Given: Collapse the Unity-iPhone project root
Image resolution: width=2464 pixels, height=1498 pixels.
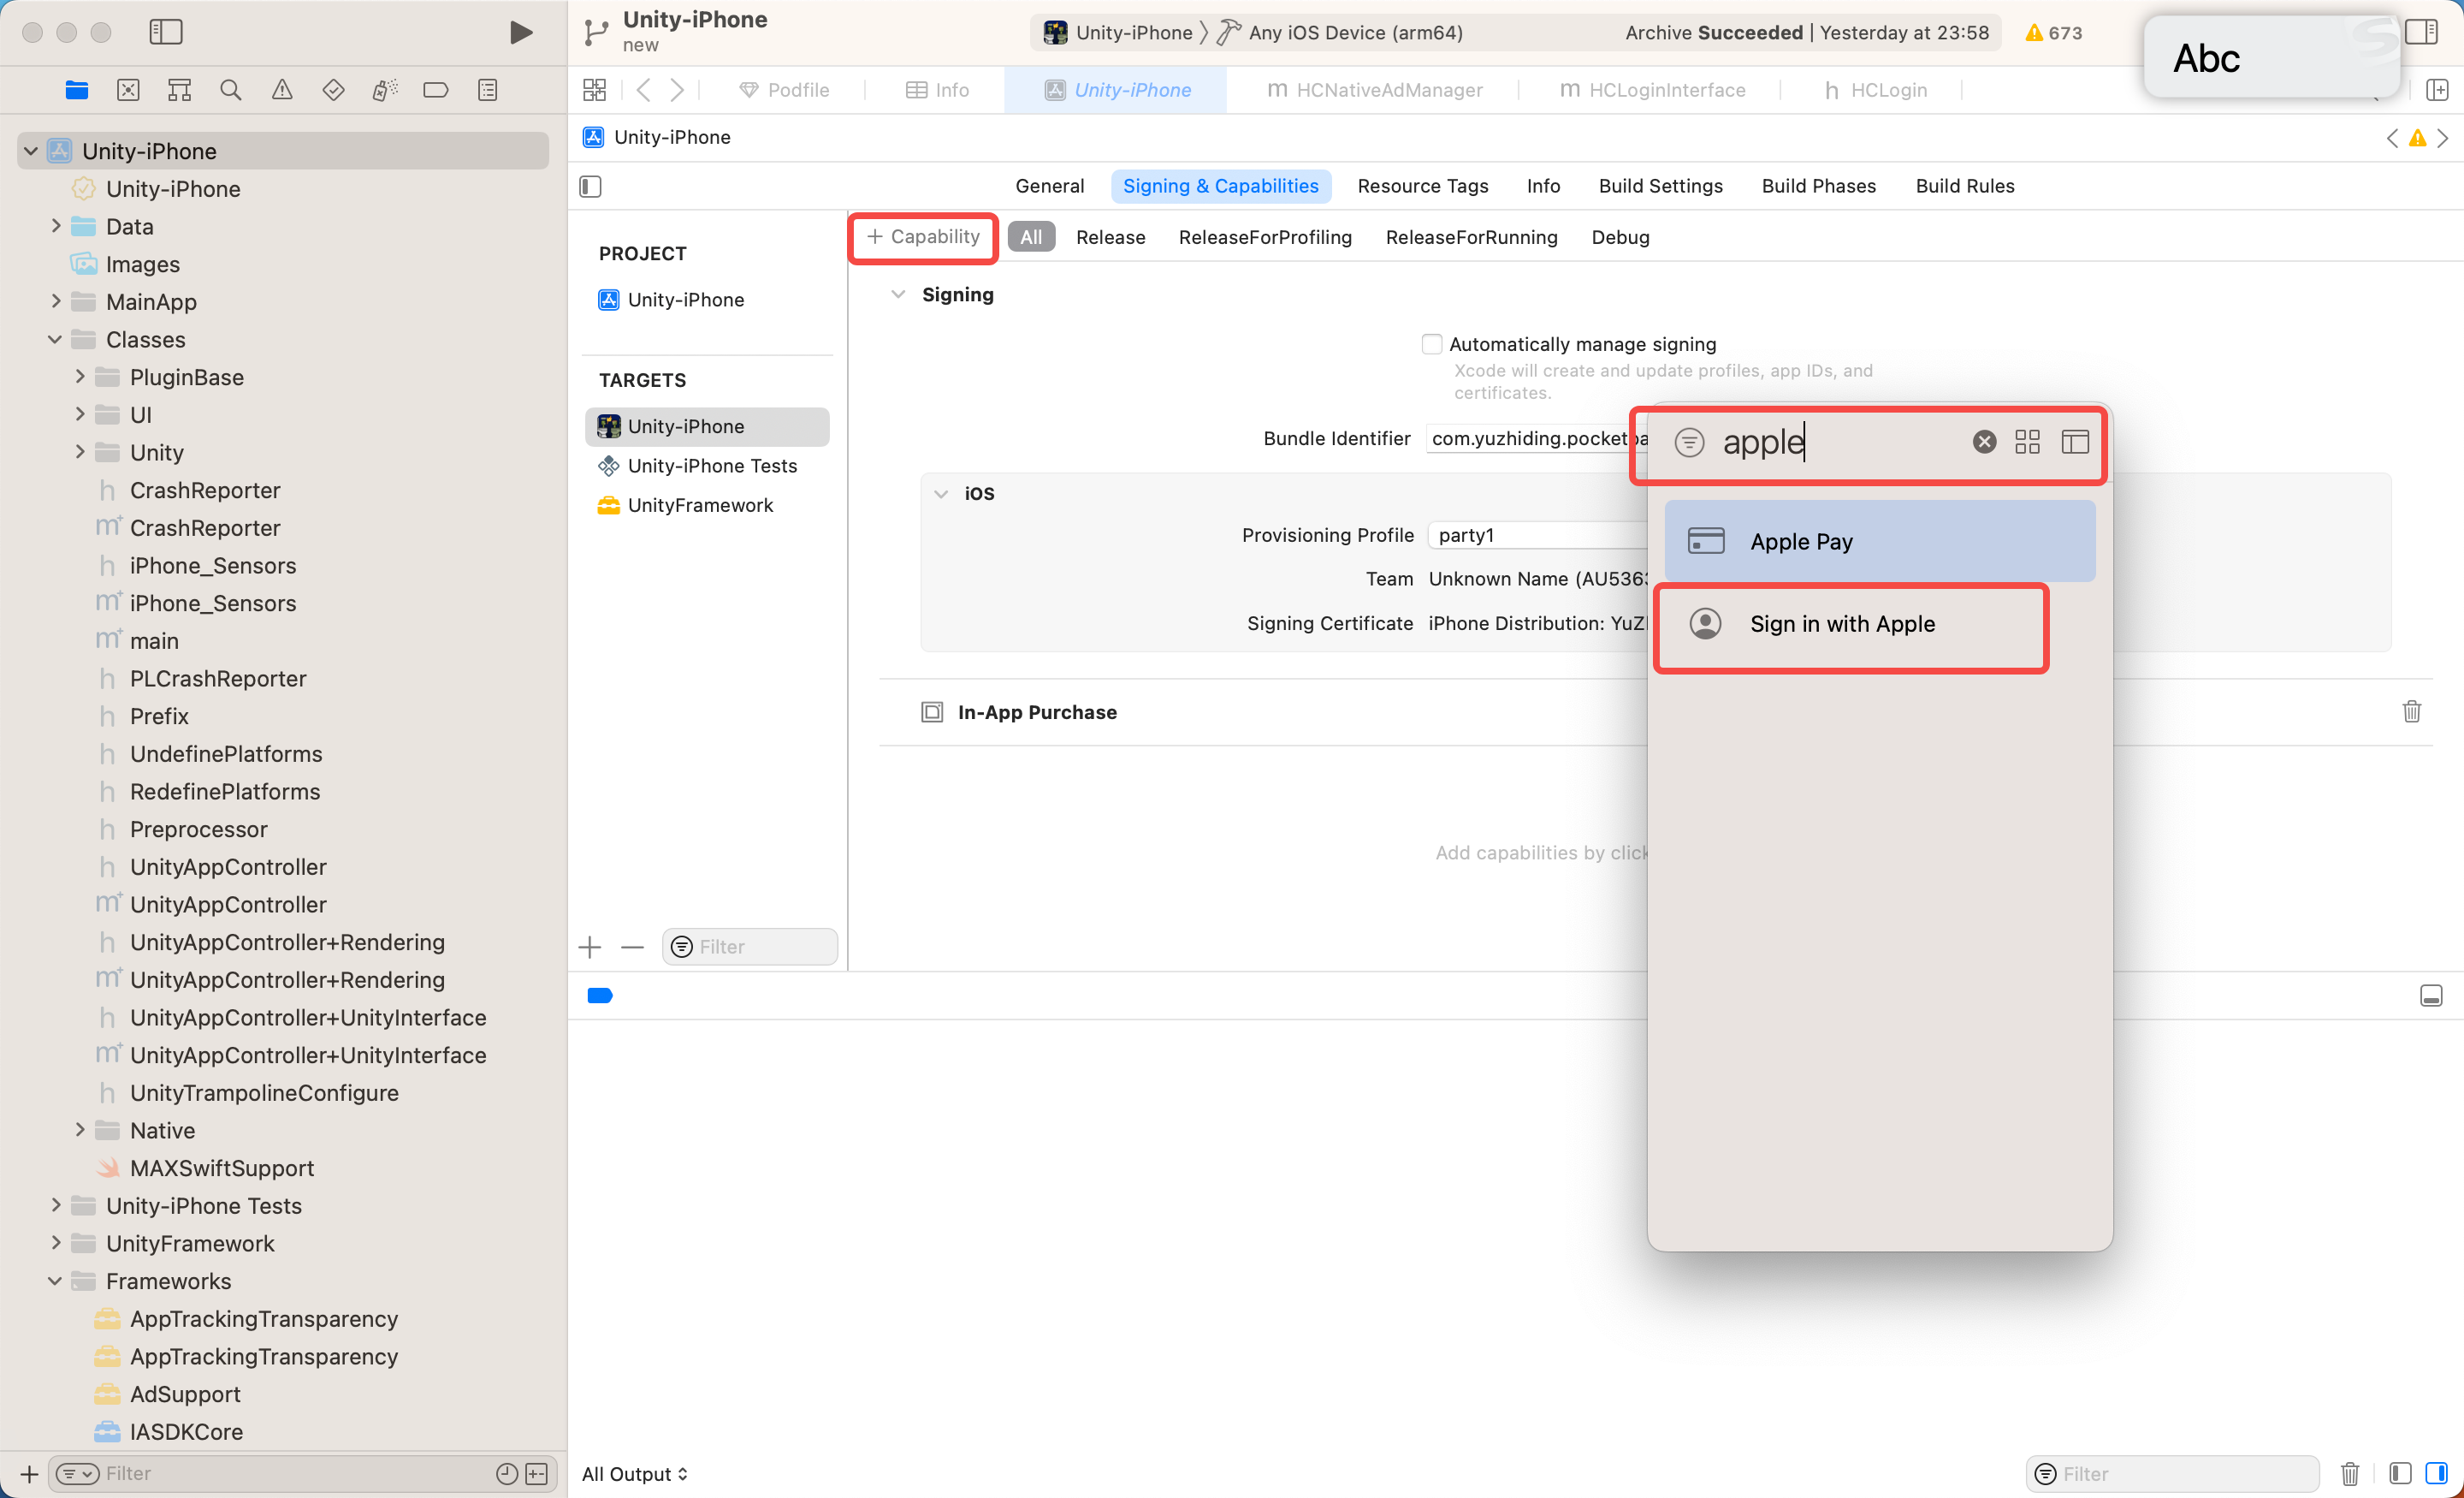Looking at the screenshot, I should (x=31, y=152).
